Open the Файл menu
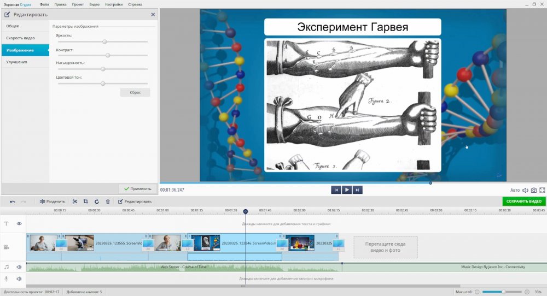The height and width of the screenshot is (296, 547). click(x=44, y=4)
